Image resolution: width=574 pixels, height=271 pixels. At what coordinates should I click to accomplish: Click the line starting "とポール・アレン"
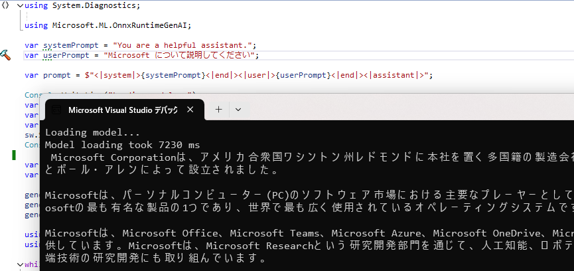click(162, 170)
